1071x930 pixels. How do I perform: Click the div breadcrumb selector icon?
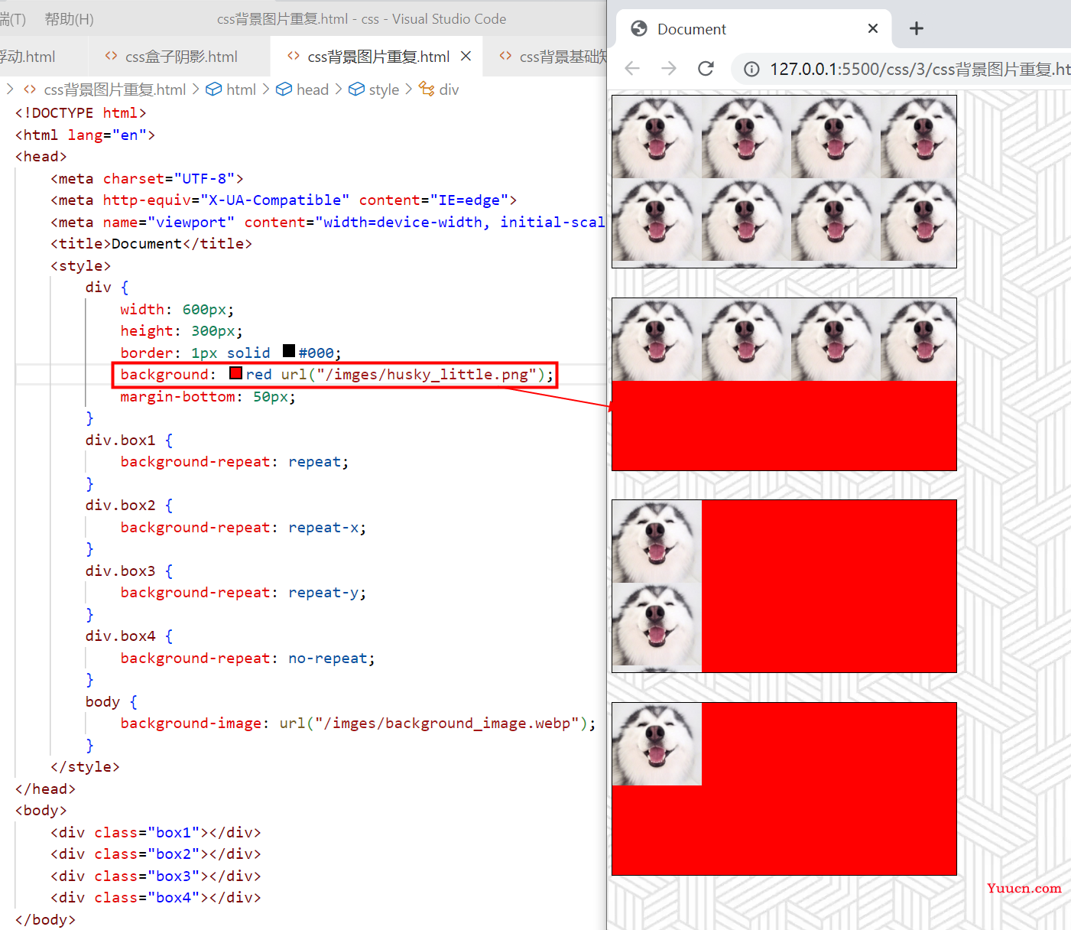click(x=427, y=89)
